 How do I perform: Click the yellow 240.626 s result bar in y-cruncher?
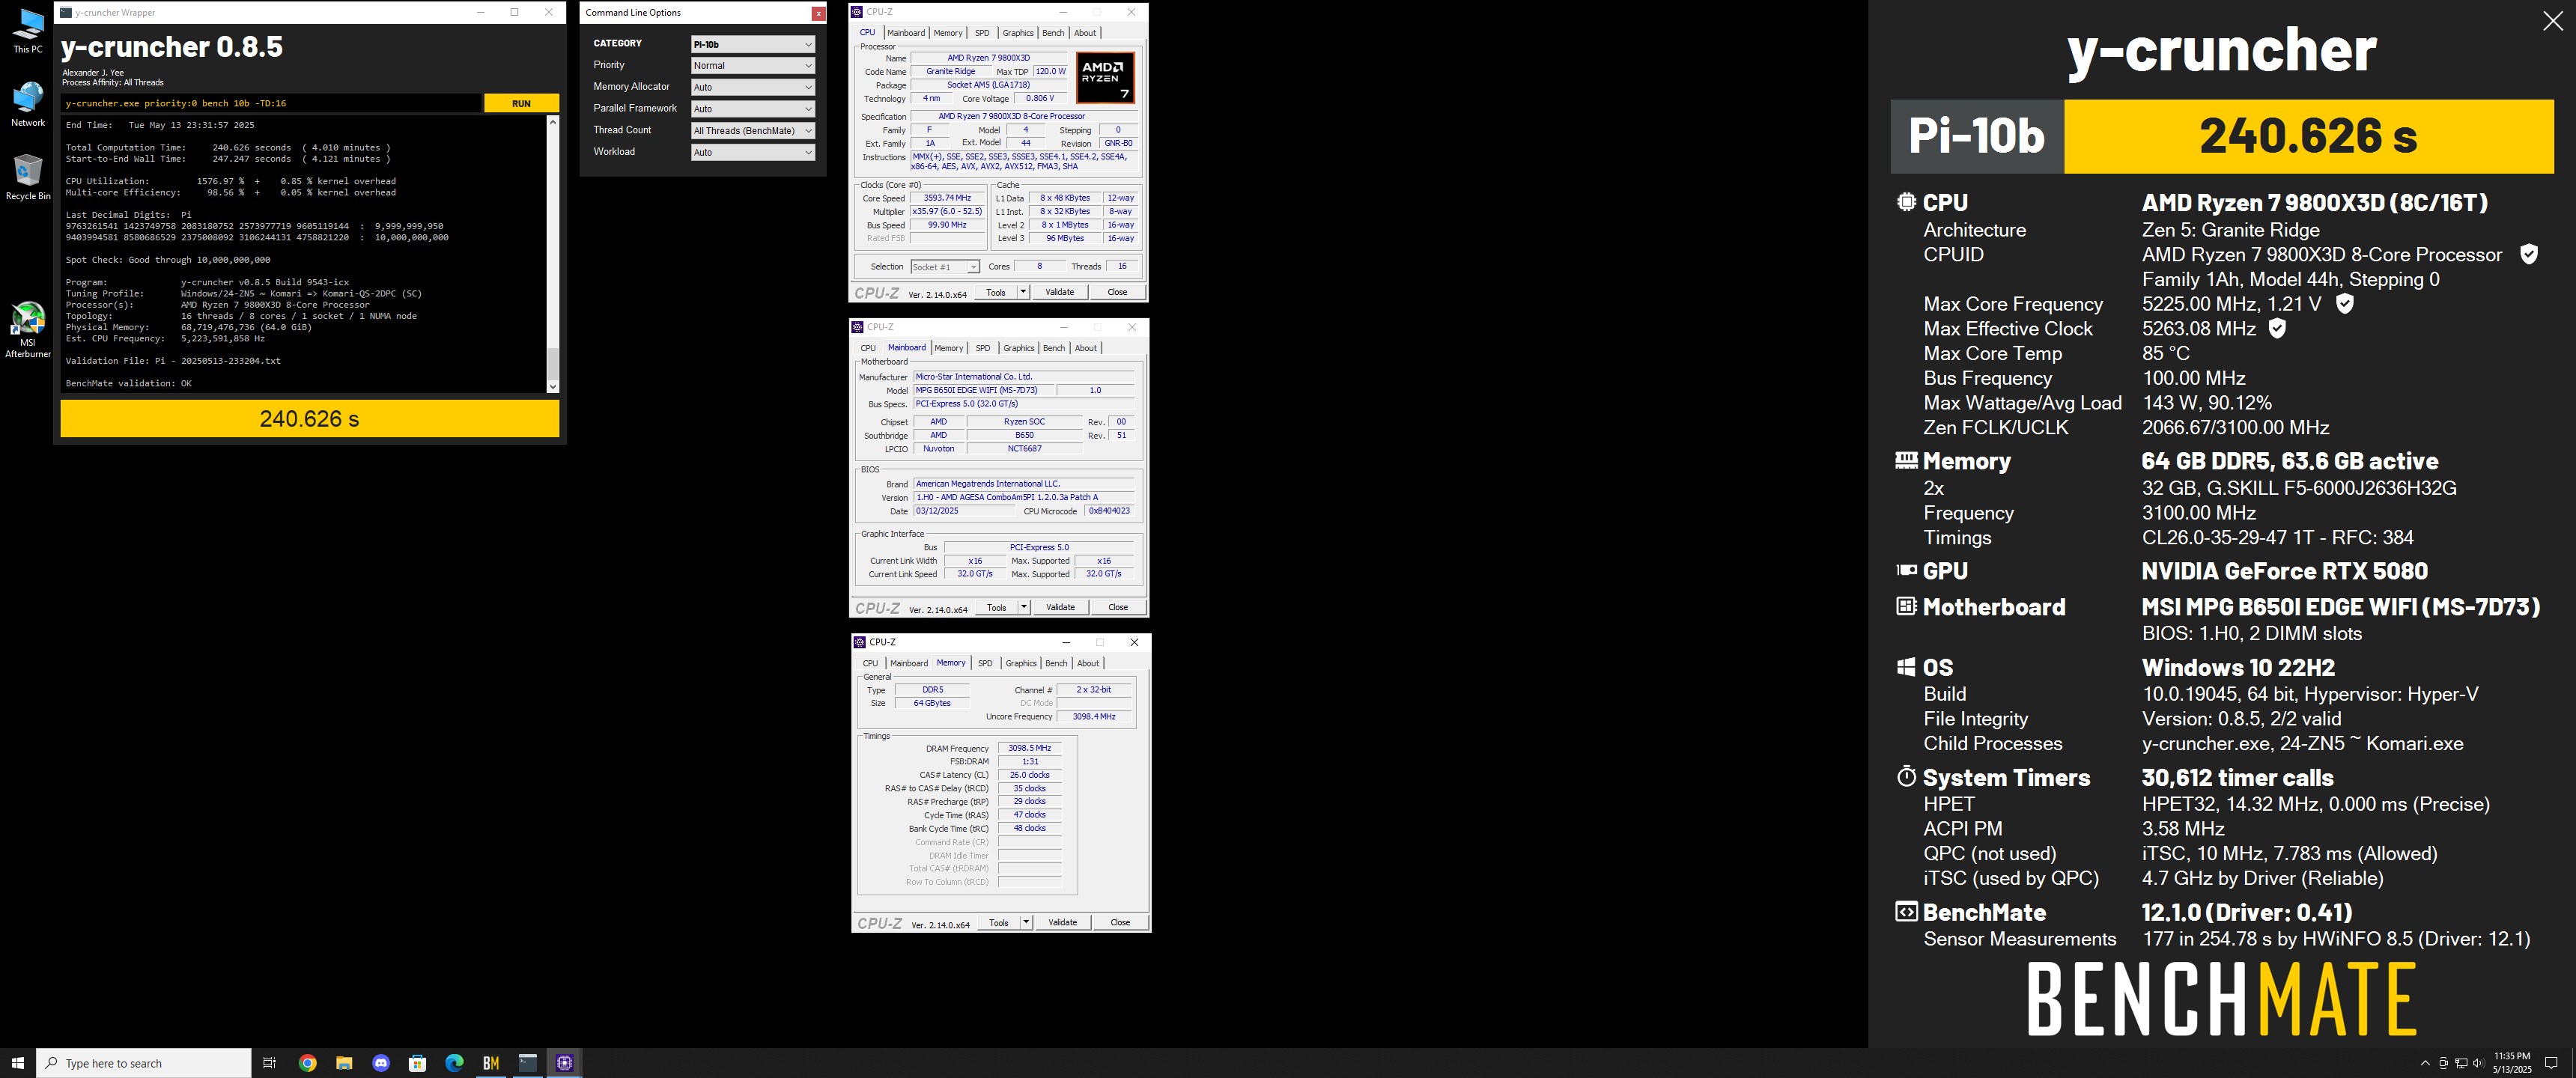tap(310, 419)
